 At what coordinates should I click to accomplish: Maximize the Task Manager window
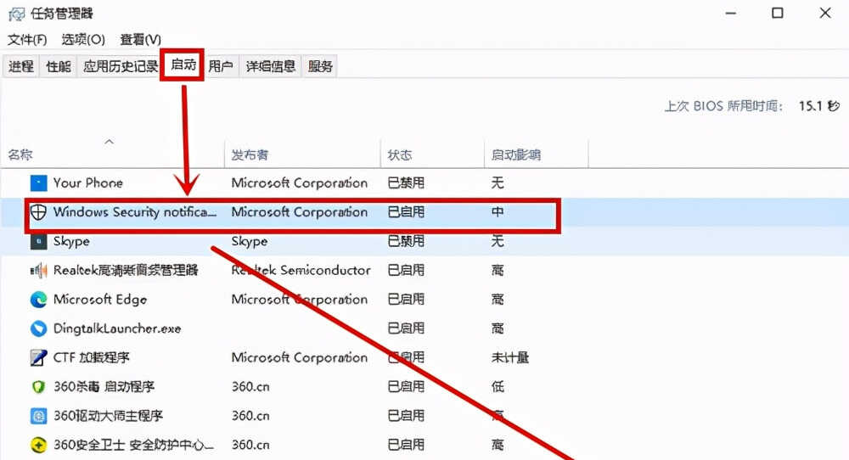click(778, 13)
